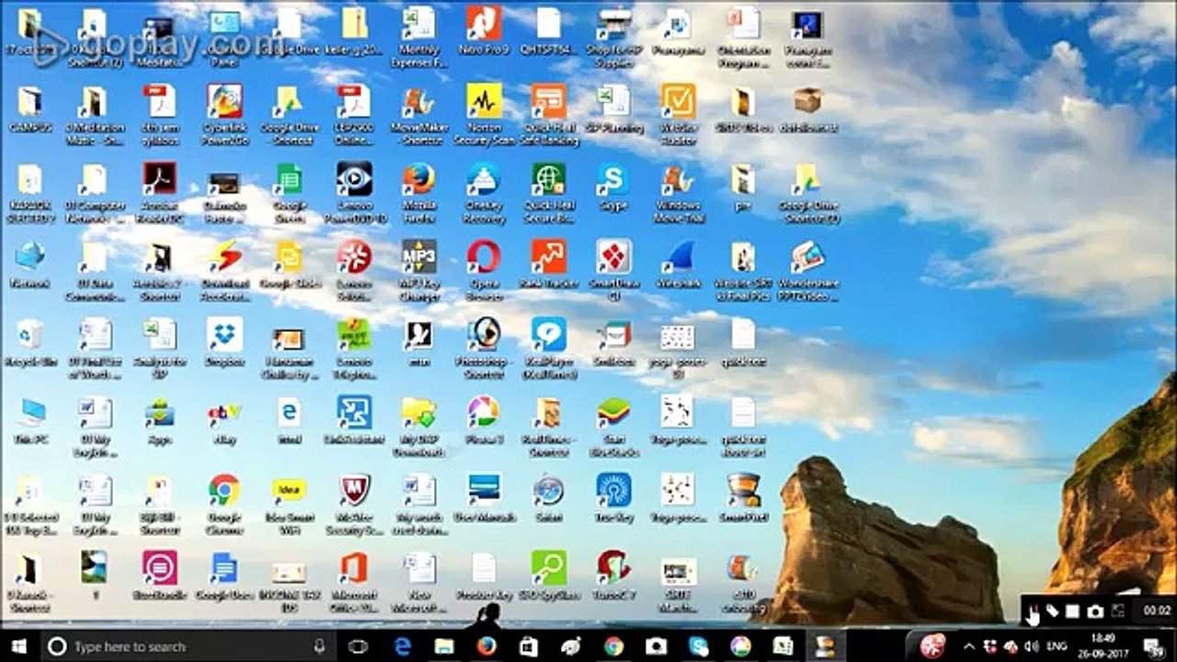Select the Lenovo PowerDVD desktop icon
The image size is (1177, 662).
click(x=354, y=193)
